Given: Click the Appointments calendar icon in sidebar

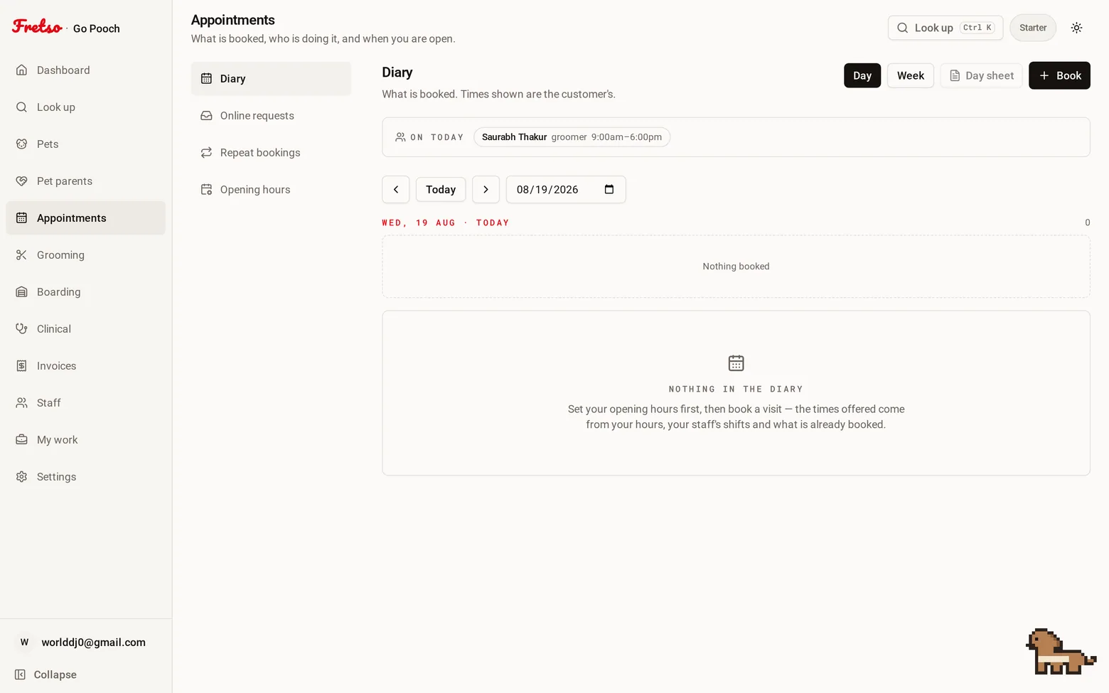Looking at the screenshot, I should click(21, 218).
